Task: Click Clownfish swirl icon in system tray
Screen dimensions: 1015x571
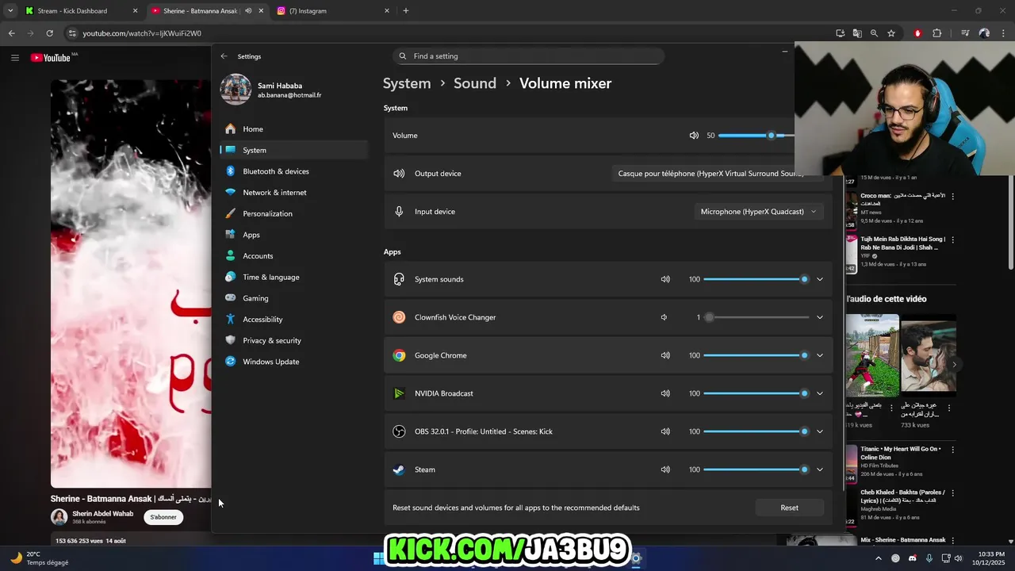Action: click(895, 558)
